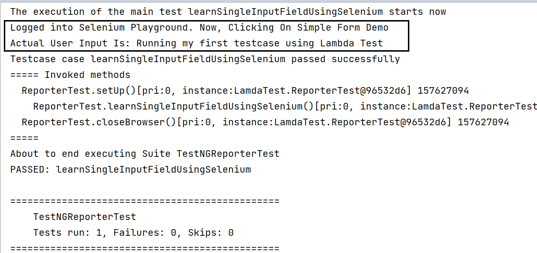Click the short '=====' line closing invoked methods

point(24,138)
